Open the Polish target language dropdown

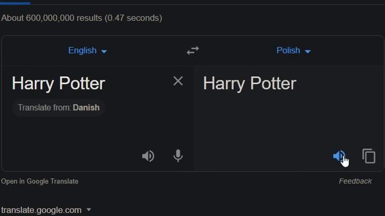[x=294, y=50]
